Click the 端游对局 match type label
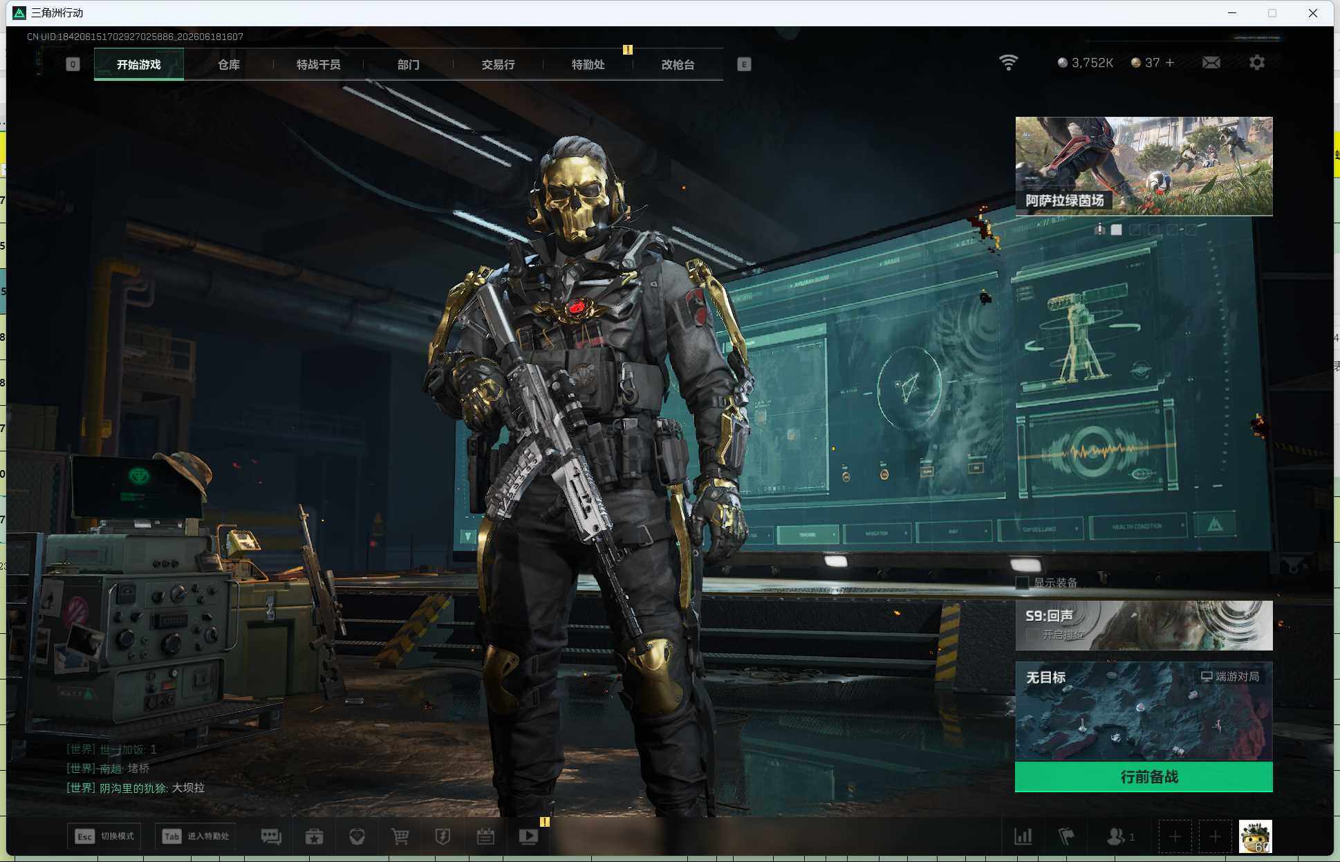This screenshot has height=862, width=1340. point(1230,676)
